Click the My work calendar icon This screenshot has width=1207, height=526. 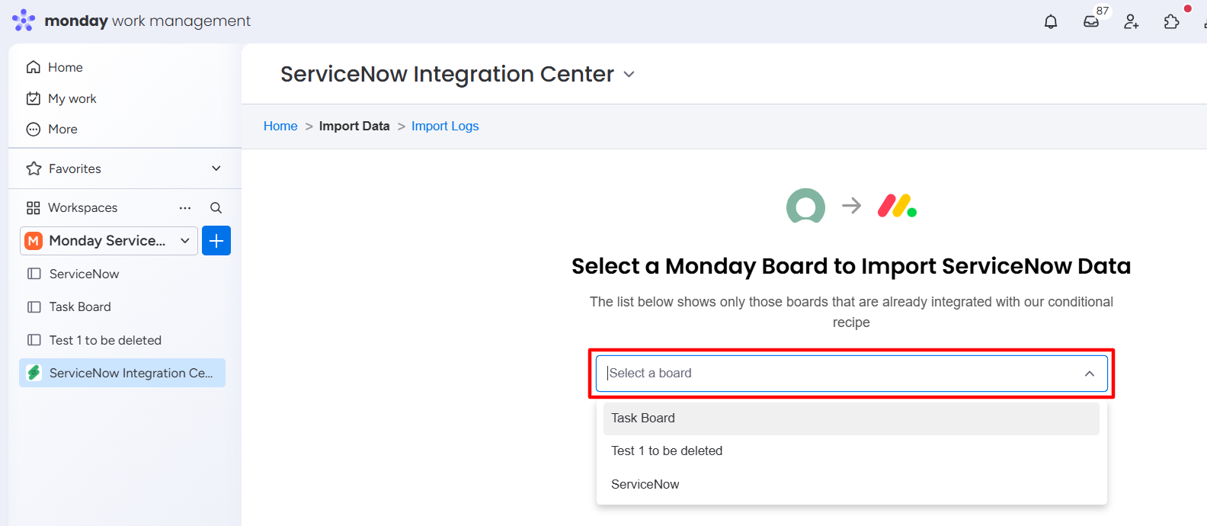pyautogui.click(x=34, y=98)
